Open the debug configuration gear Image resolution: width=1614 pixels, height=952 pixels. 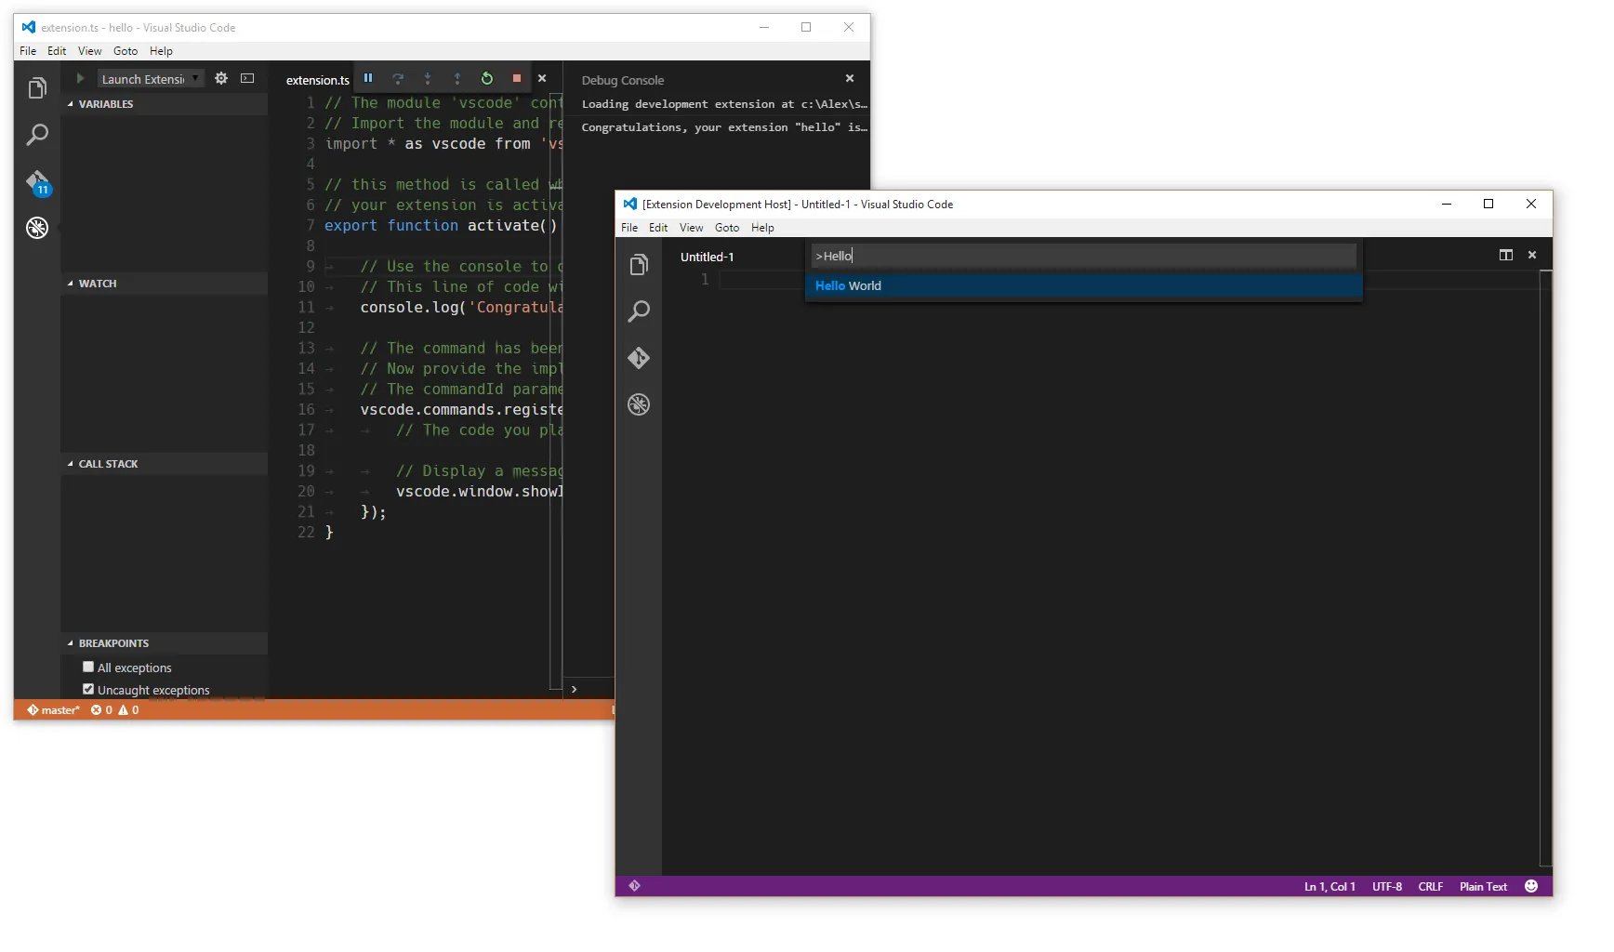click(221, 79)
